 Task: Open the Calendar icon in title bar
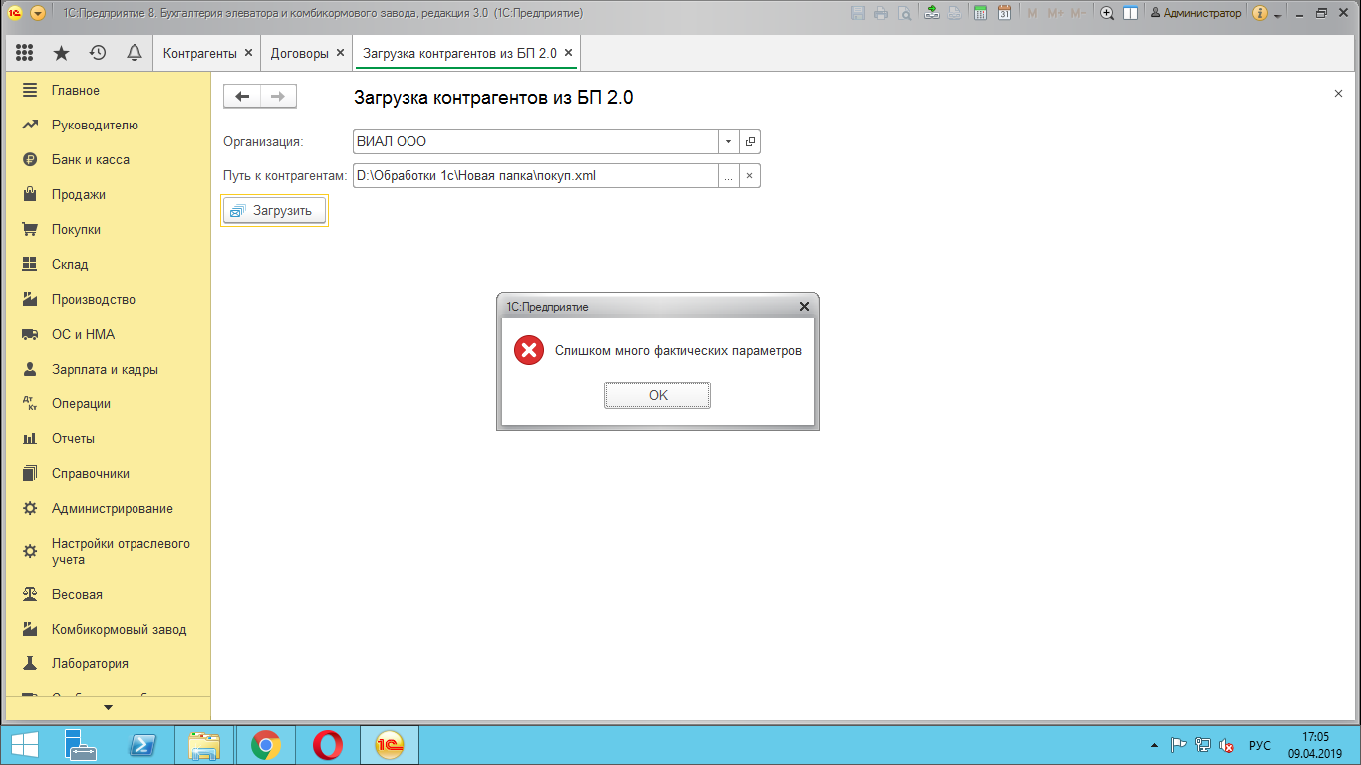(1004, 13)
